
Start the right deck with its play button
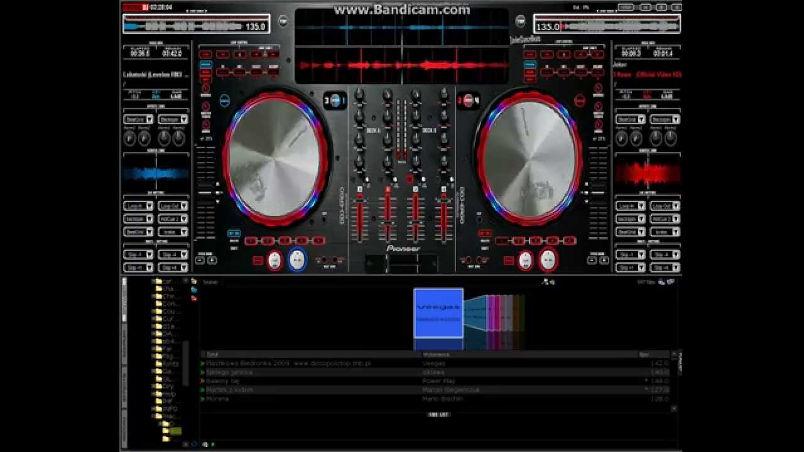[548, 259]
